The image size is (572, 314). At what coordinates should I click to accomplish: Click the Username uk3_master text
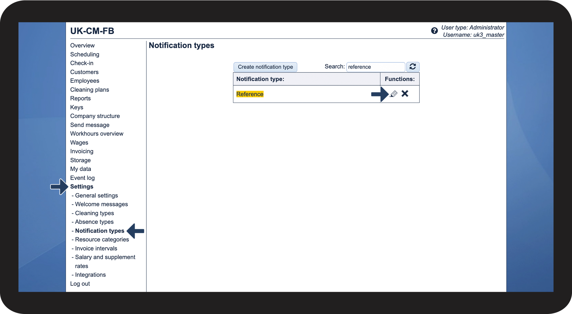tap(474, 35)
